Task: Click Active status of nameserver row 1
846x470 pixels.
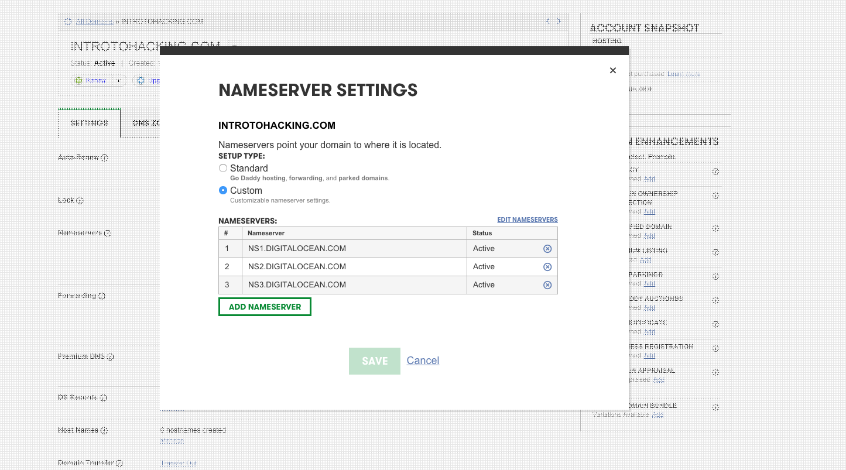Action: tap(484, 249)
